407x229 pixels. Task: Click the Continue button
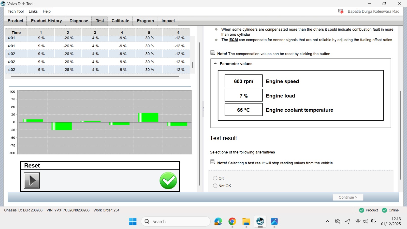pyautogui.click(x=348, y=197)
